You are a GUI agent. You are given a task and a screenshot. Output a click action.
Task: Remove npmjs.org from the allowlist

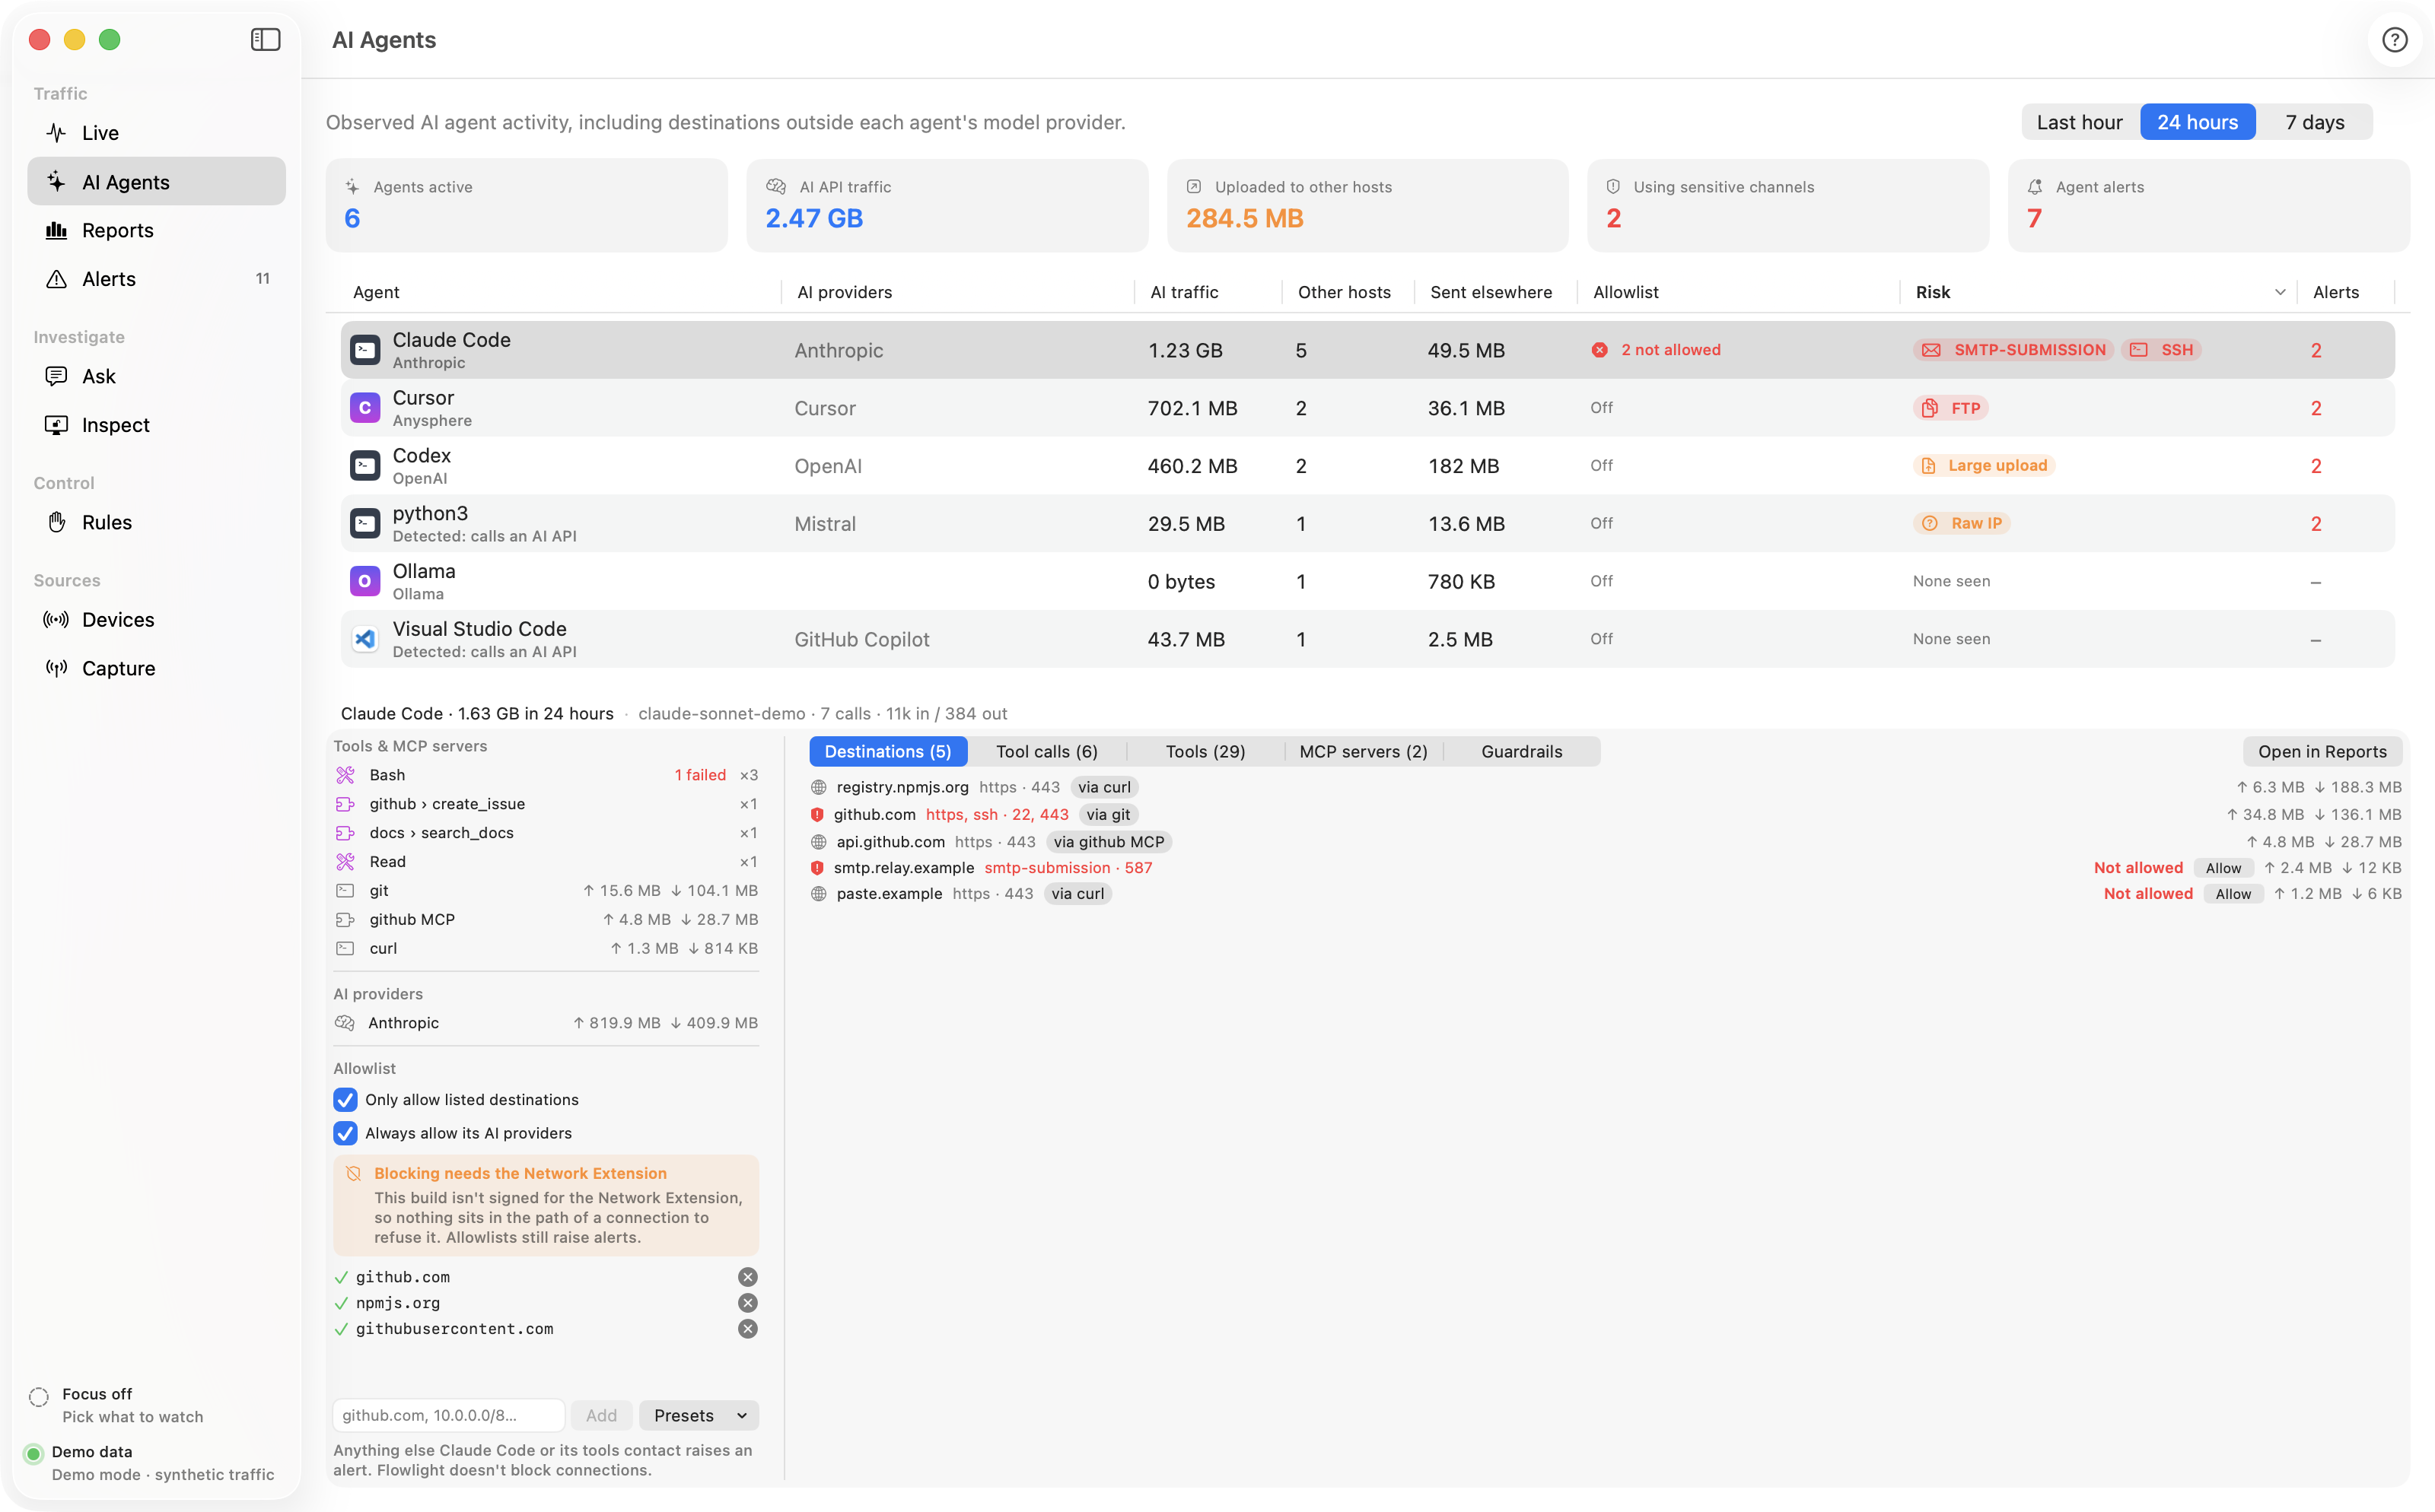click(x=747, y=1303)
